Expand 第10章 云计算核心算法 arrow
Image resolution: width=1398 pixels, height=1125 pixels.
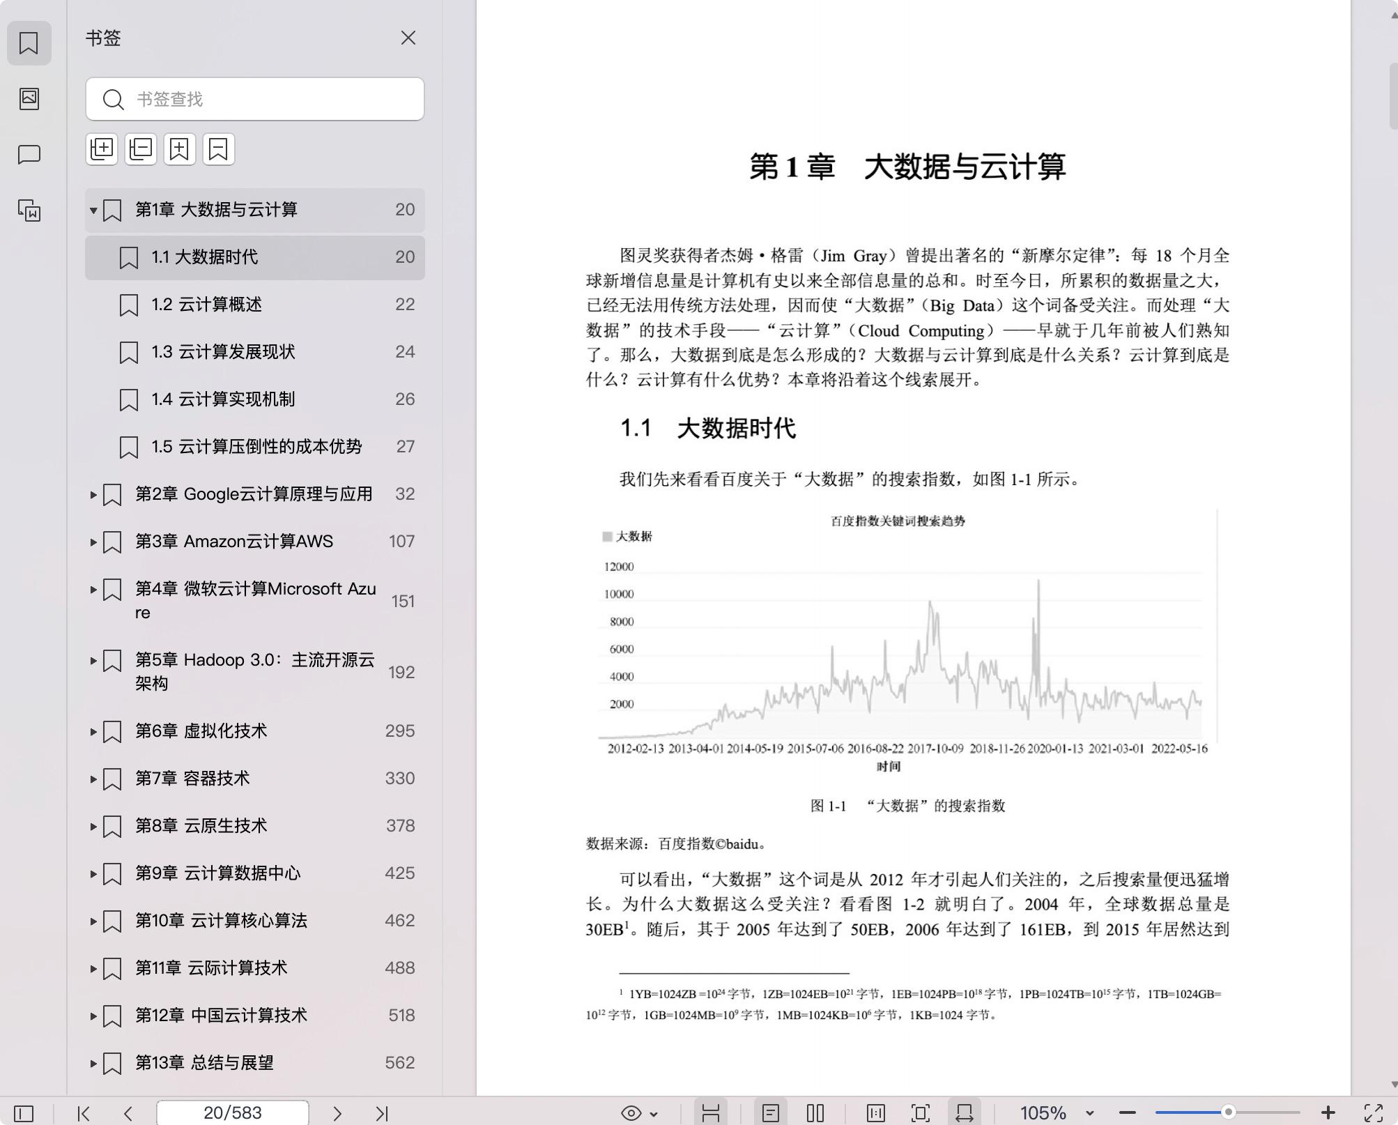point(93,921)
